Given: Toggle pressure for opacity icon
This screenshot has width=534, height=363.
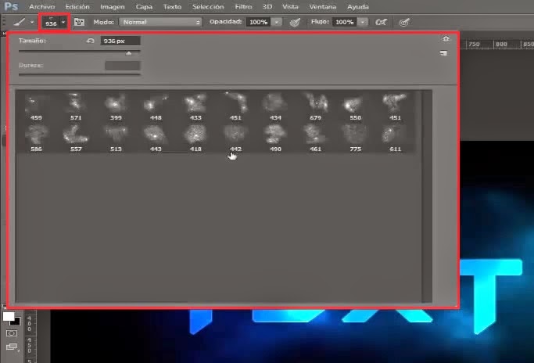Looking at the screenshot, I should pos(295,22).
